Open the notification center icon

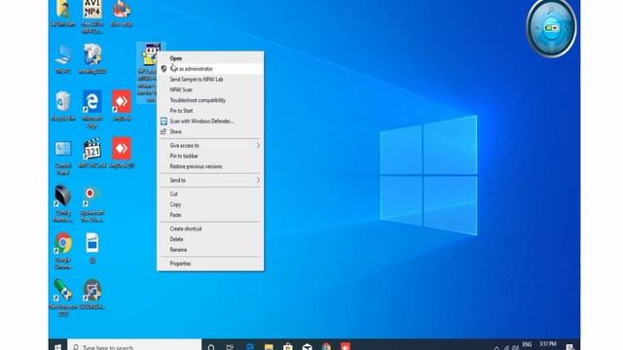click(x=569, y=347)
